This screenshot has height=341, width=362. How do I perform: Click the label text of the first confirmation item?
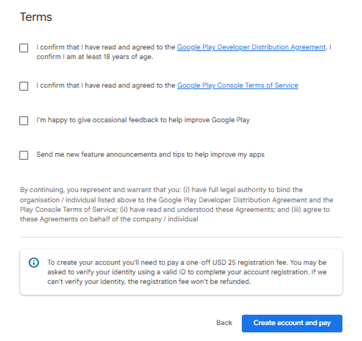(x=104, y=47)
